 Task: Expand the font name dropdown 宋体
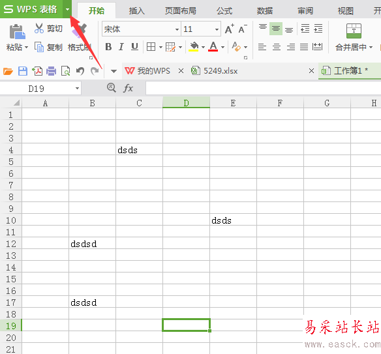(x=177, y=29)
